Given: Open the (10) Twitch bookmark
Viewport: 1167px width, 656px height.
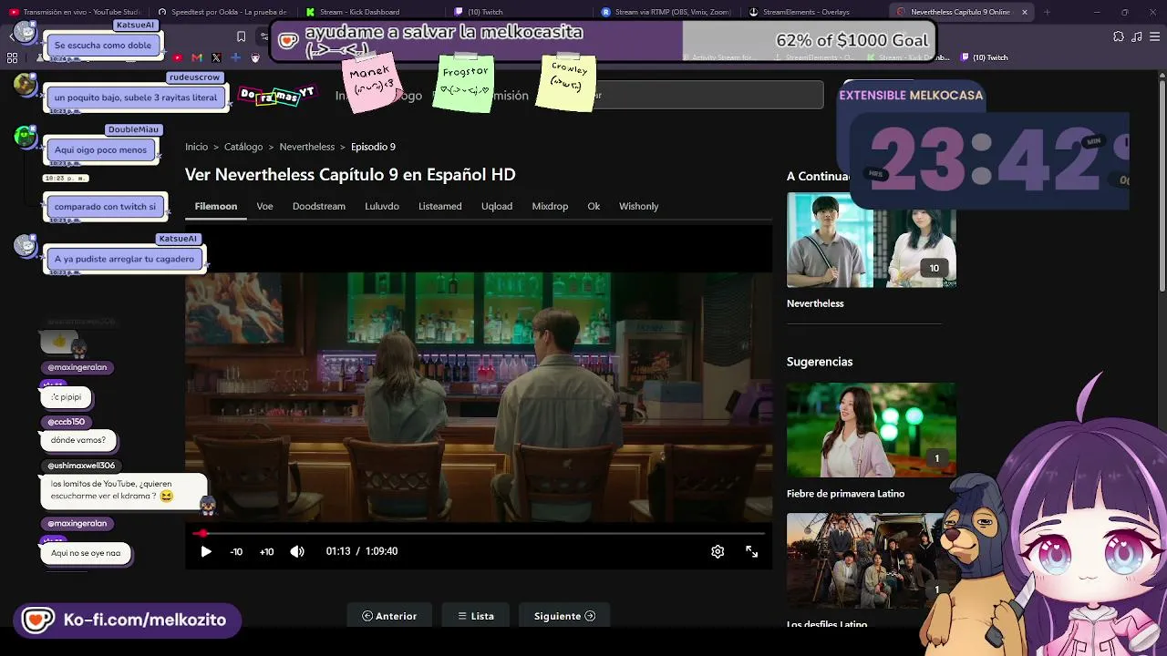Looking at the screenshot, I should point(985,57).
